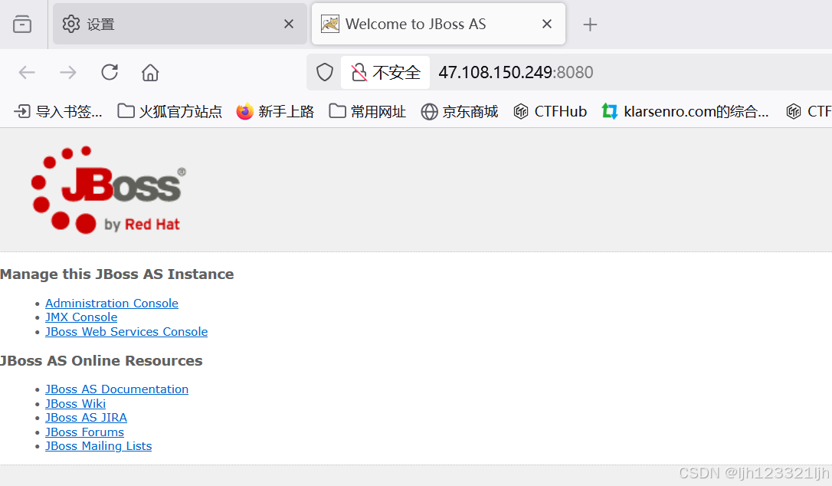Open the 导入书签 bookmark import item
832x486 pixels.
pyautogui.click(x=57, y=112)
